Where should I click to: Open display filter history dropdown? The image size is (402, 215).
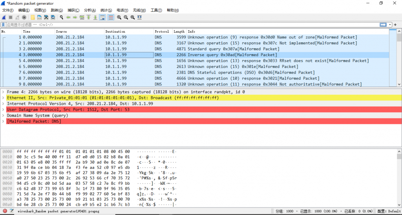pos(390,25)
